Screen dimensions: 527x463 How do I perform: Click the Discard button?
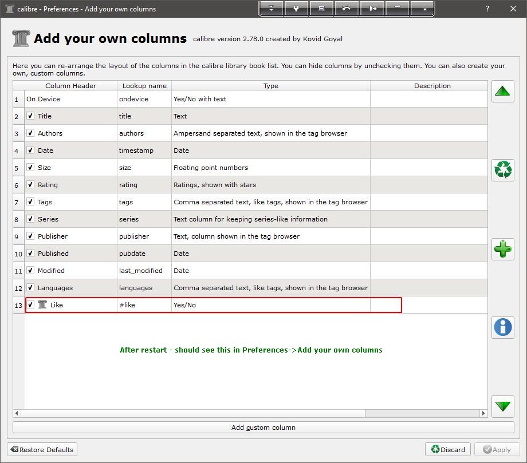click(x=448, y=450)
